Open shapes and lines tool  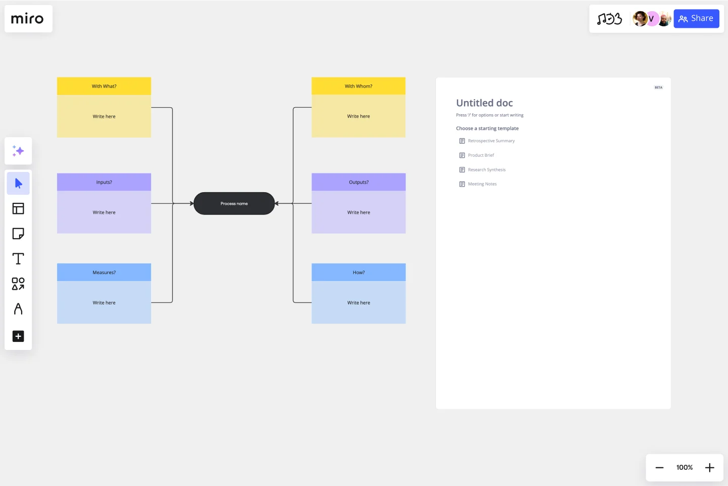coord(18,284)
